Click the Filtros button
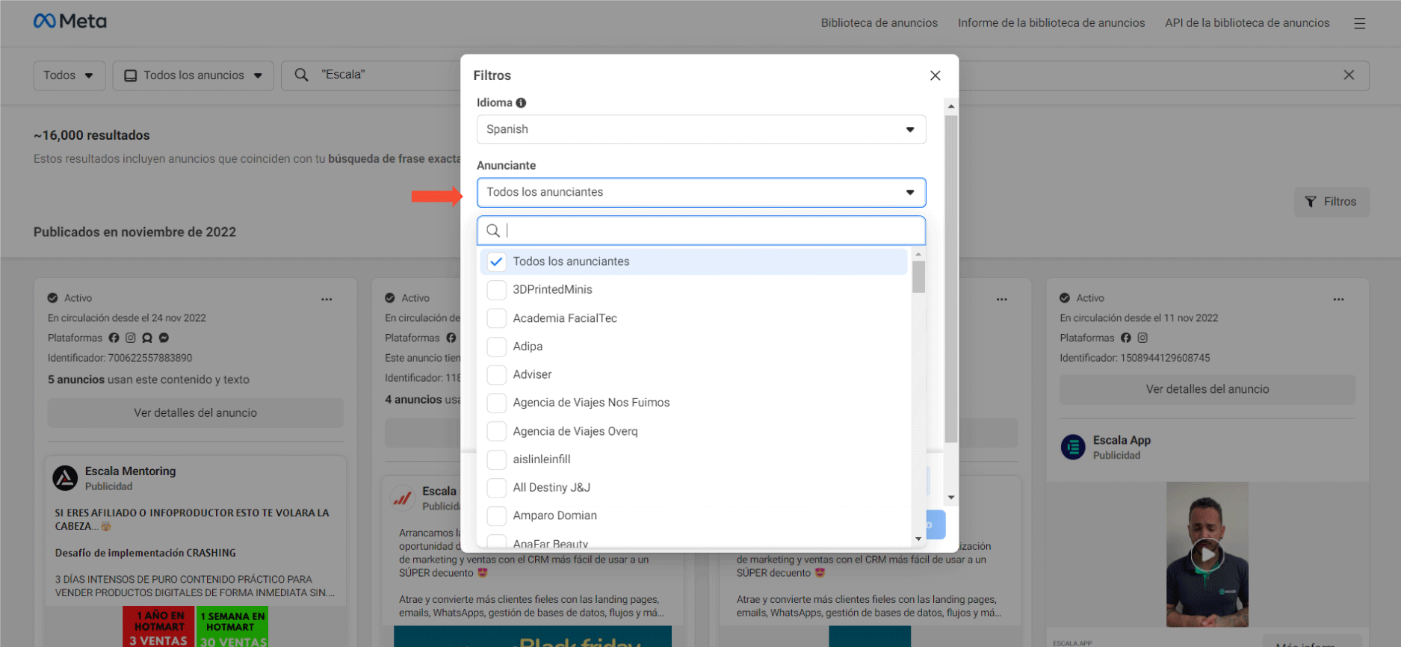The image size is (1401, 647). click(x=1331, y=202)
